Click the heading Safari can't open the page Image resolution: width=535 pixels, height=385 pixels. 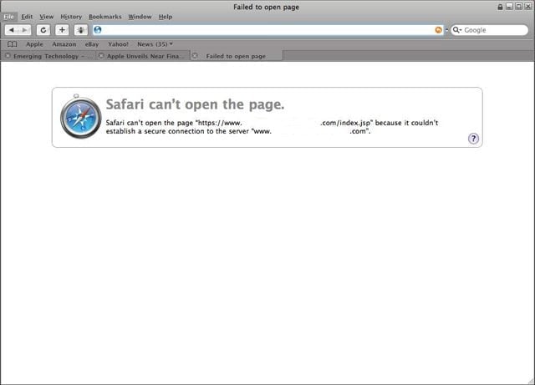tap(195, 104)
